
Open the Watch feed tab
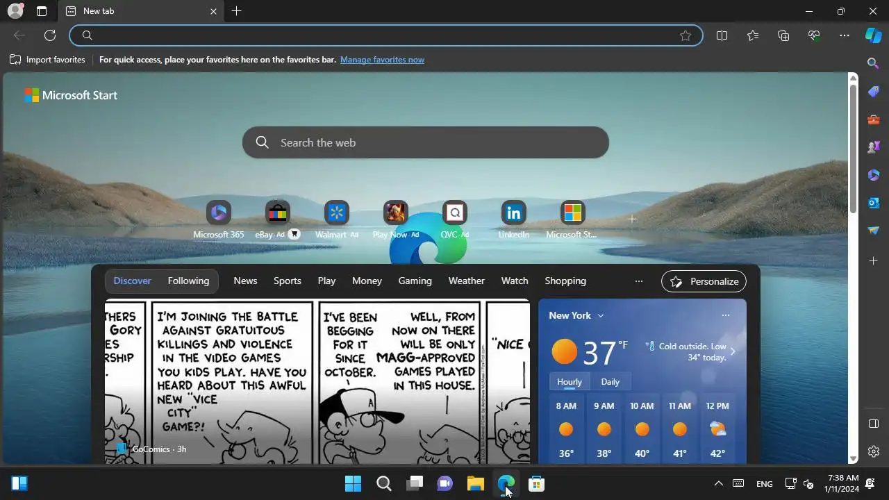(515, 281)
